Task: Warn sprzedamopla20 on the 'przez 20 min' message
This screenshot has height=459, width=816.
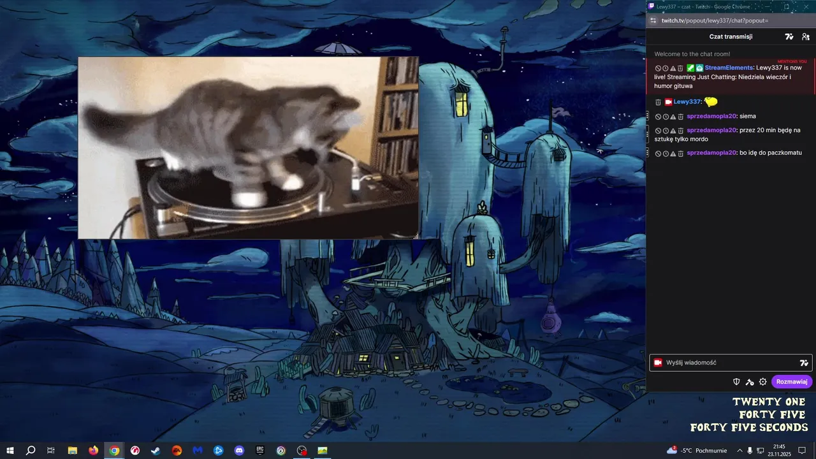Action: click(x=673, y=131)
